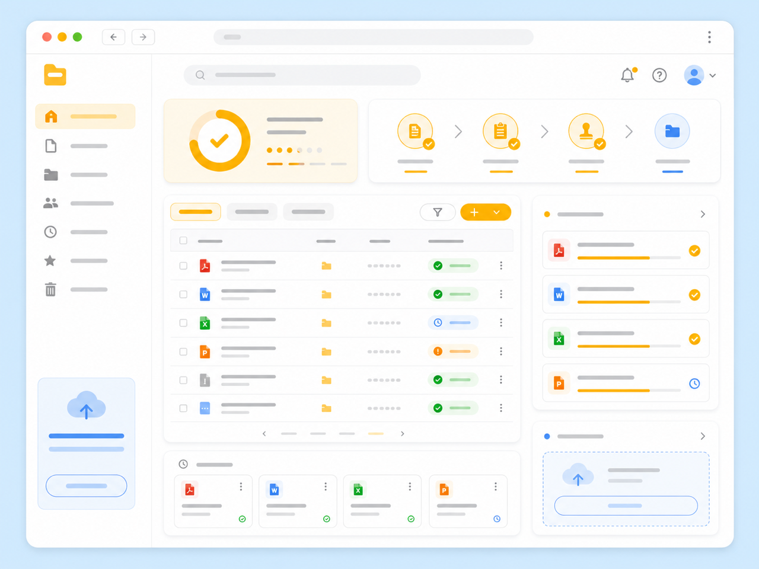This screenshot has width=759, height=569.
Task: Open the dark folder icon in sidebar
Action: [51, 175]
